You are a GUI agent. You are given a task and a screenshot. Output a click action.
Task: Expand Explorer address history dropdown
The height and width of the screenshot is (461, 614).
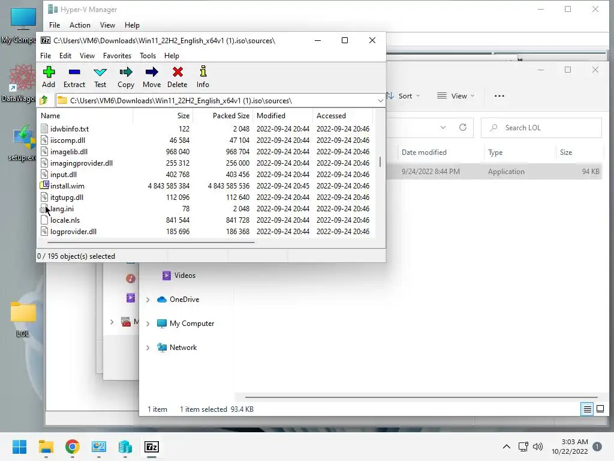point(443,127)
